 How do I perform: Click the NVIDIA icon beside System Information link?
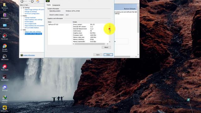pyautogui.click(x=22, y=55)
